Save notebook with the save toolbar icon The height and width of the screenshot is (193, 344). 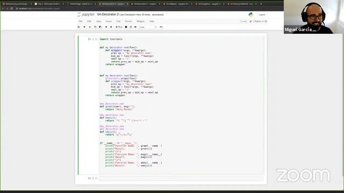pyautogui.click(x=79, y=27)
